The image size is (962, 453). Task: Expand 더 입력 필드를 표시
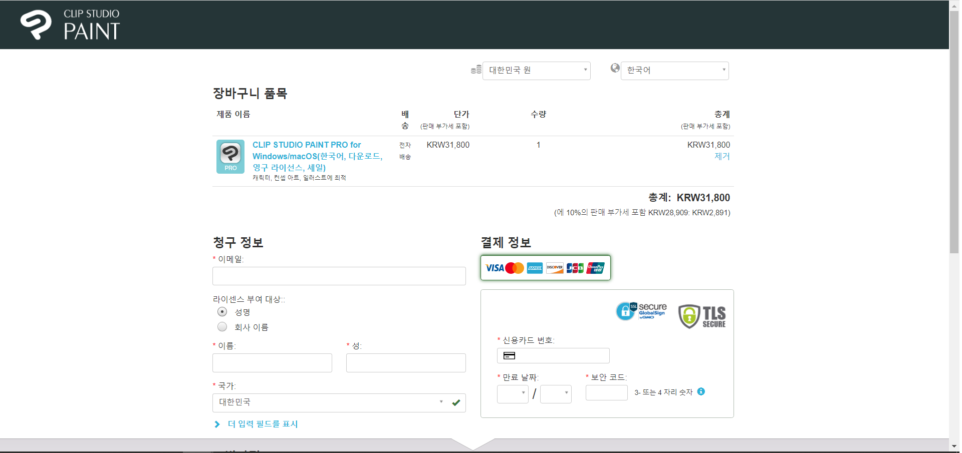(256, 424)
